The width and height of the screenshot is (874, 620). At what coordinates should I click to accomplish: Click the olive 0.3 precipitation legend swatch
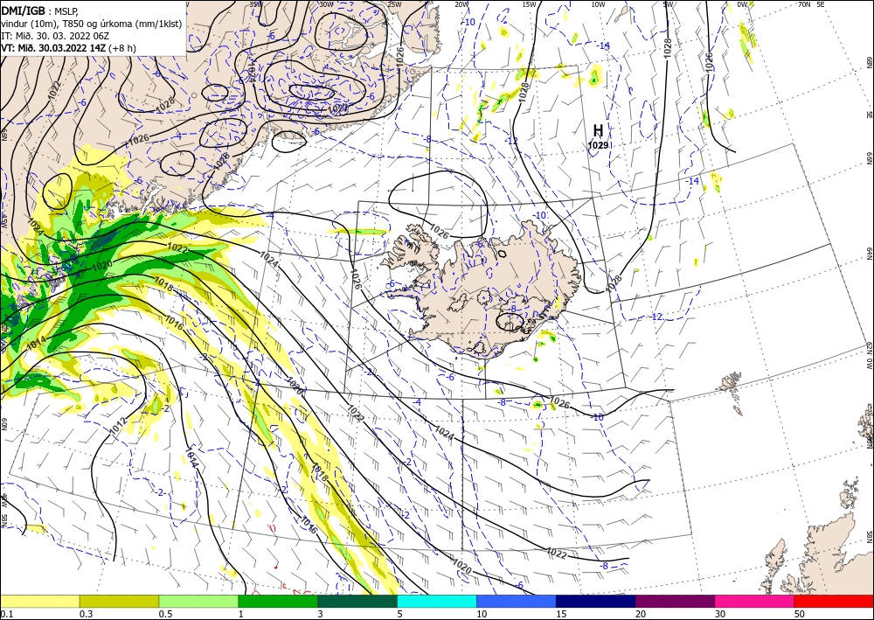119,601
